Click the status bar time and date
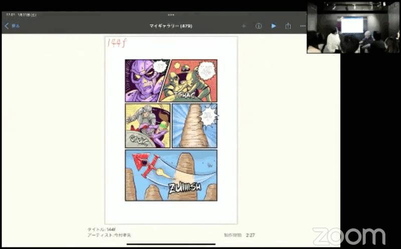This screenshot has height=249, width=401. (21, 15)
